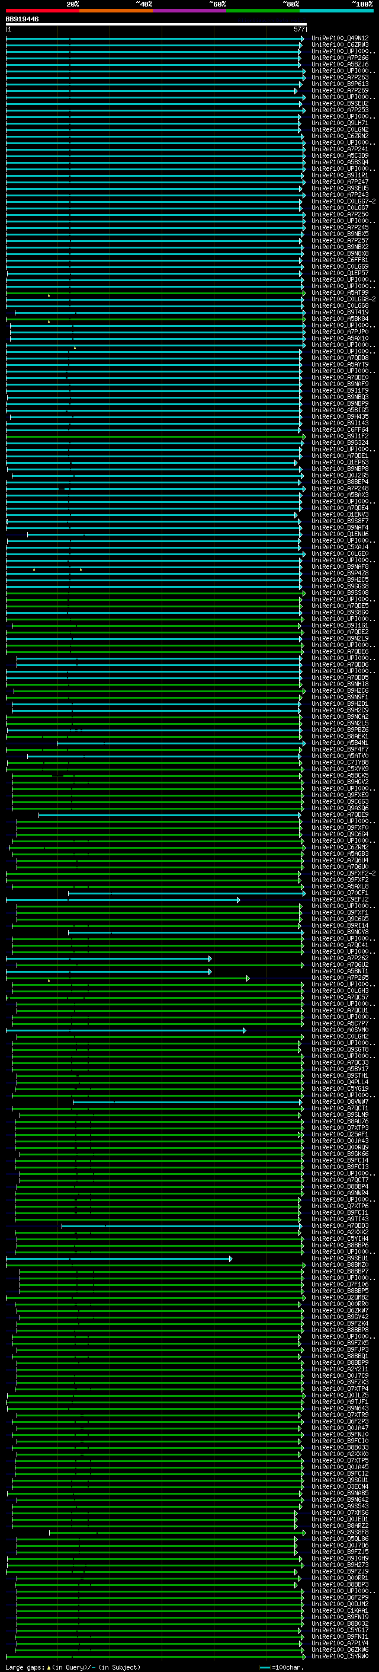Open hit UniRef100_C7IYB8
379x1672 pixels.
click(x=339, y=763)
